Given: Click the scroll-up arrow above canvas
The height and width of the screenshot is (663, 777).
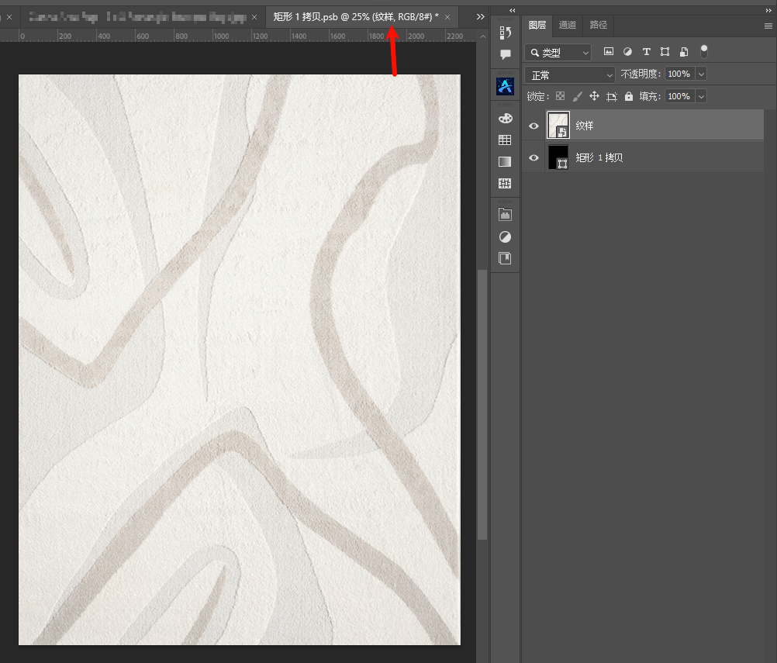Looking at the screenshot, I should pyautogui.click(x=483, y=36).
